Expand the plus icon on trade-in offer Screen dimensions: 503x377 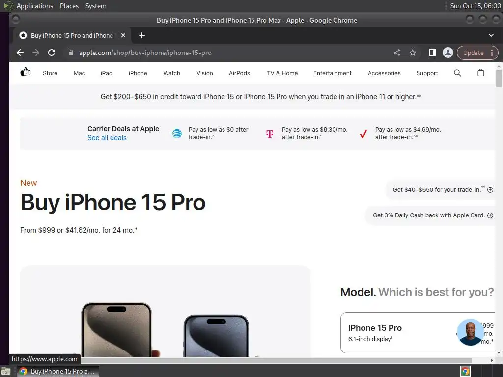click(490, 190)
